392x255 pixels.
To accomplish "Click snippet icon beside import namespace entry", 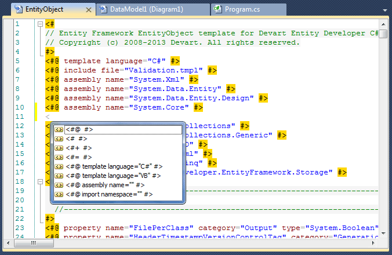I will pos(59,194).
